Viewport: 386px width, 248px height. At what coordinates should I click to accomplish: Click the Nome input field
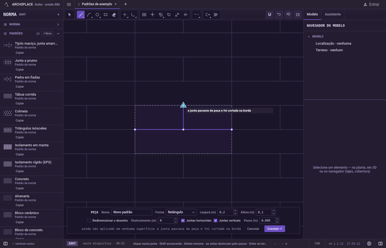[132, 212]
